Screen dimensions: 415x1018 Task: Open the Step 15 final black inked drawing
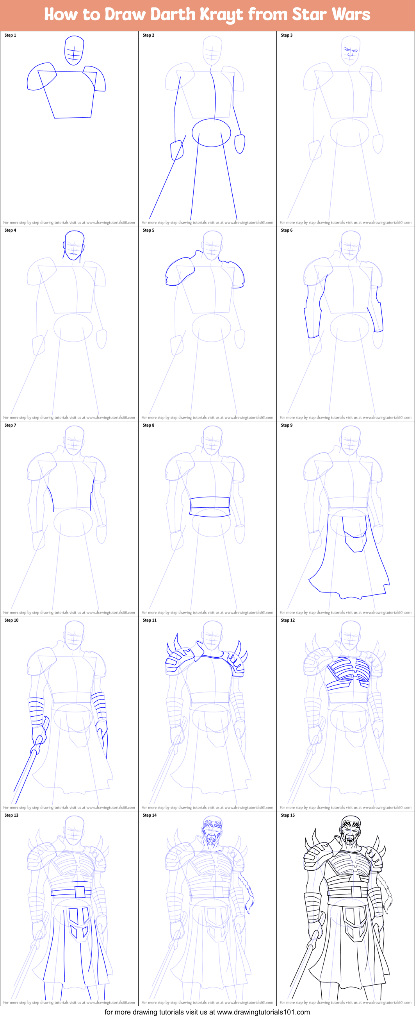click(x=346, y=907)
